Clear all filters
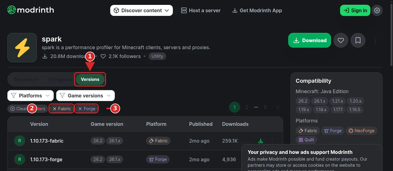 click(x=28, y=109)
